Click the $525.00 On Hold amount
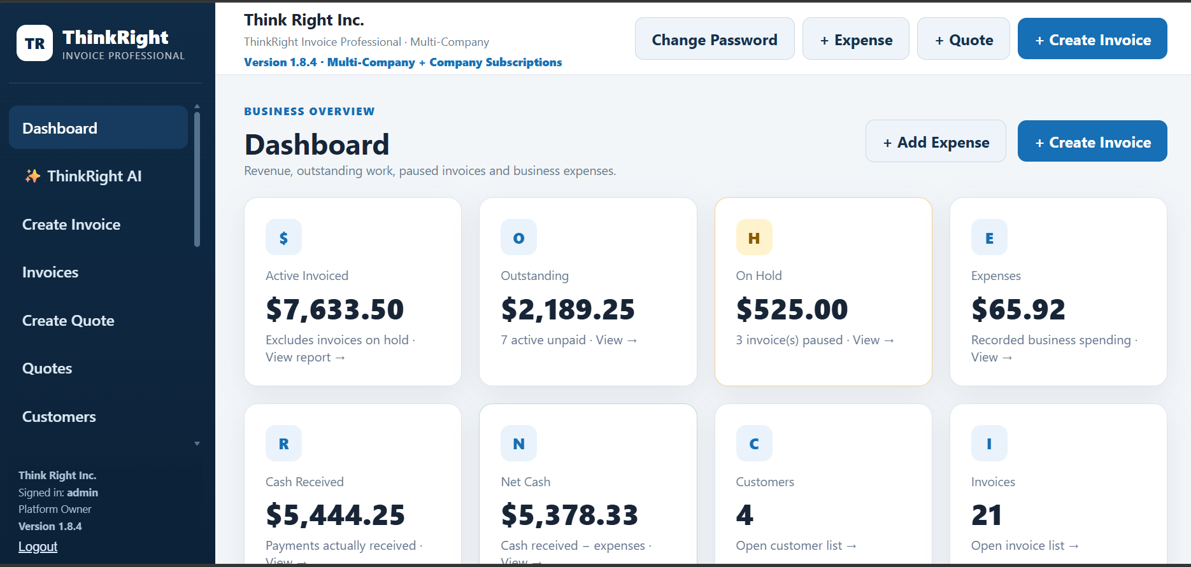This screenshot has width=1191, height=567. click(x=792, y=309)
